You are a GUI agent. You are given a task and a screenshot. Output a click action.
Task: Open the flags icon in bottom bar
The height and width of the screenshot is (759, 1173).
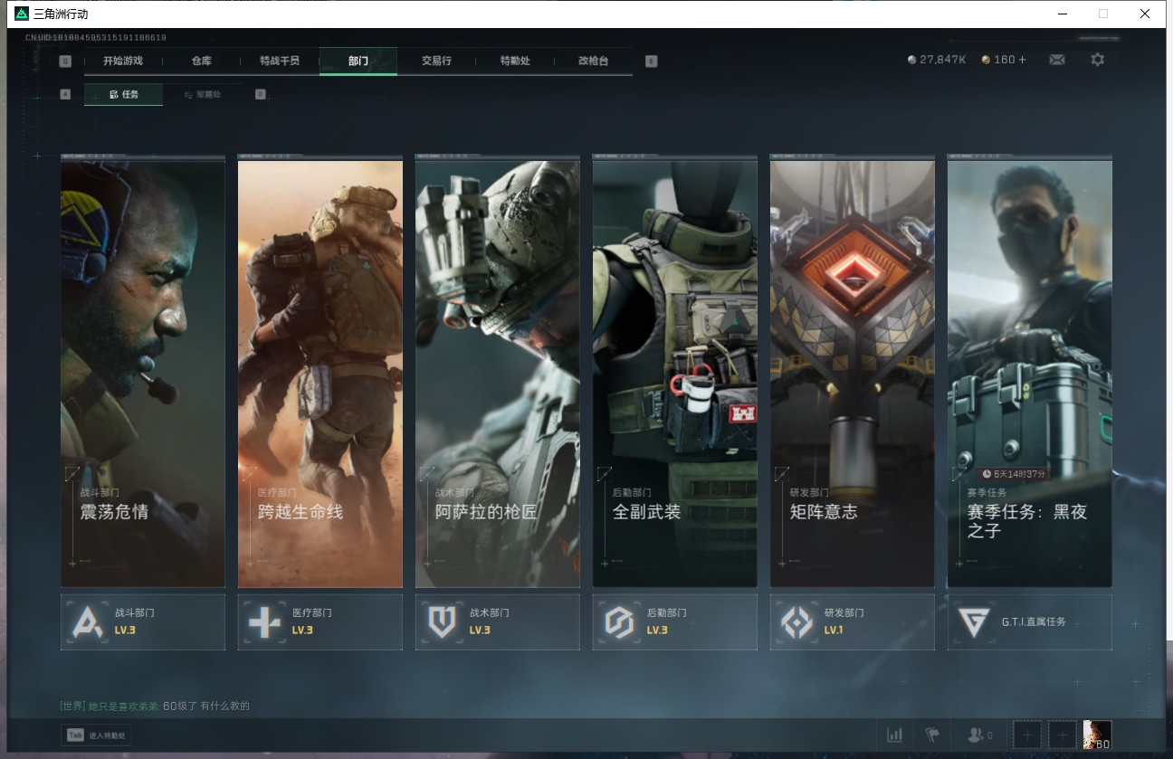[x=931, y=735]
